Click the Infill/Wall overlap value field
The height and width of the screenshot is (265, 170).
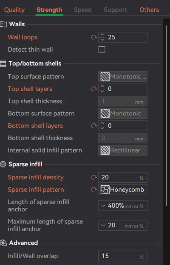click(123, 256)
